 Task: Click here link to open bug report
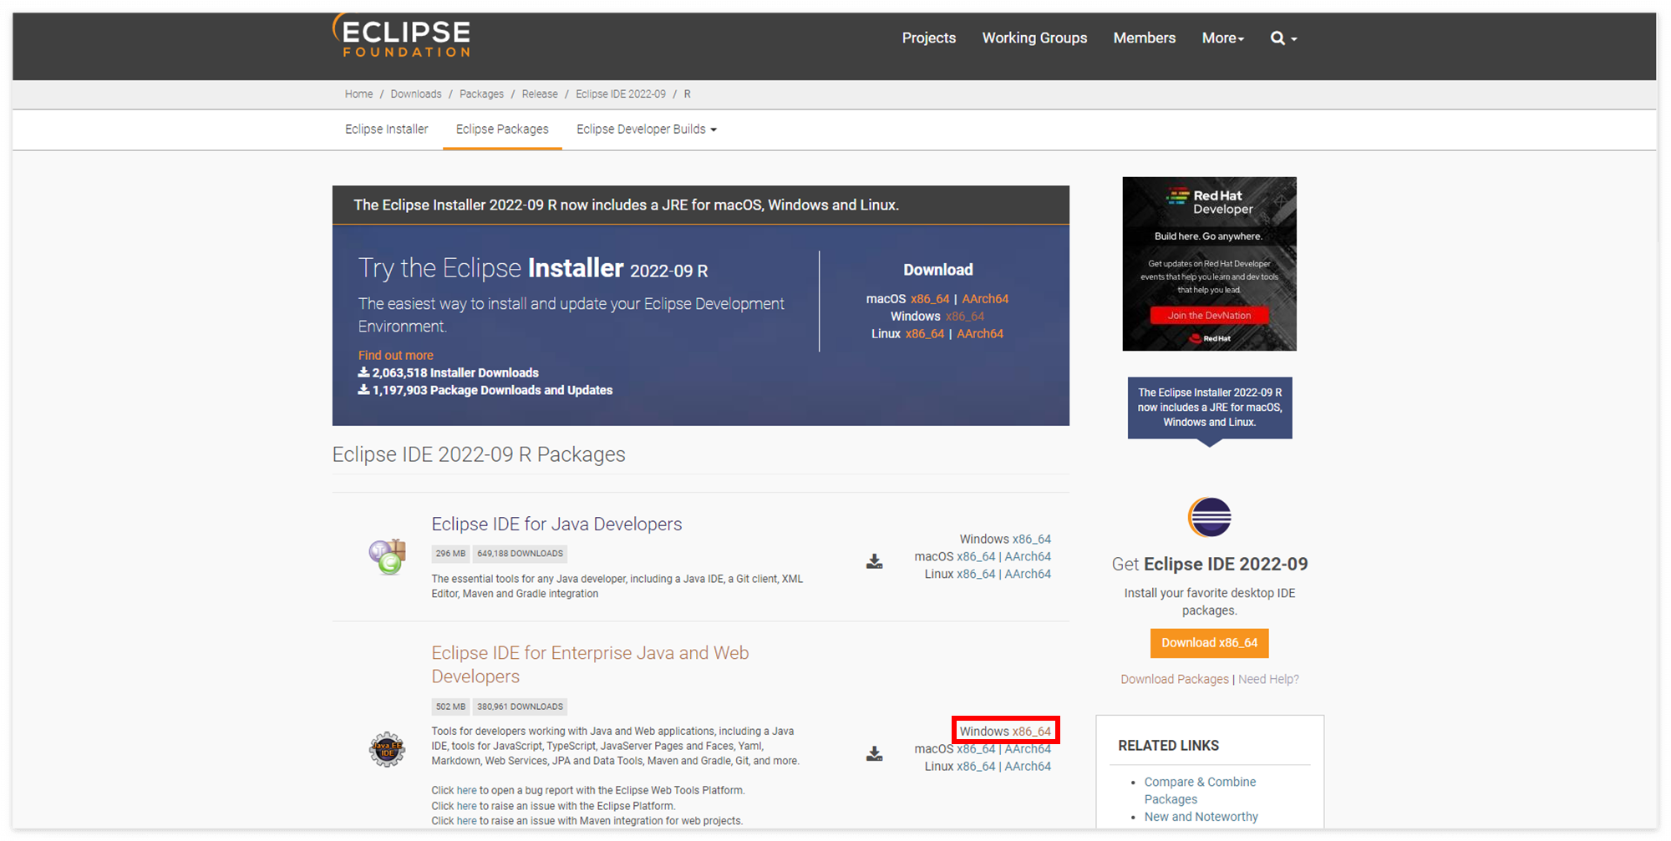(466, 790)
